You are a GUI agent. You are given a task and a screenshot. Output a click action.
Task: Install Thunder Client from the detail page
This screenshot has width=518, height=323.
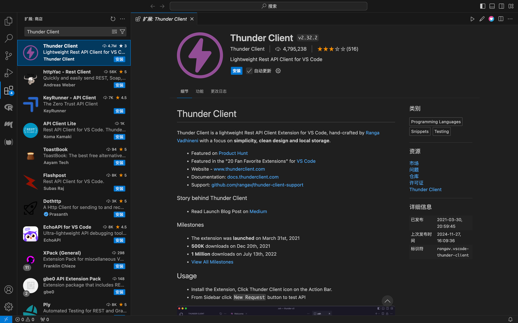(237, 71)
